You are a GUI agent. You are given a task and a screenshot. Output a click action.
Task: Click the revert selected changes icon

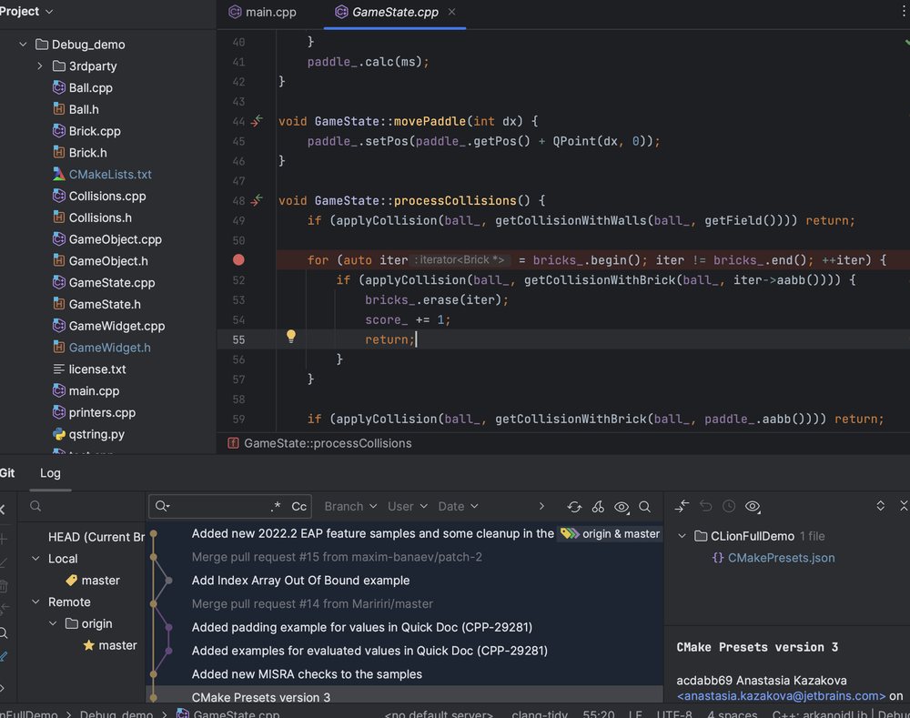tap(706, 506)
